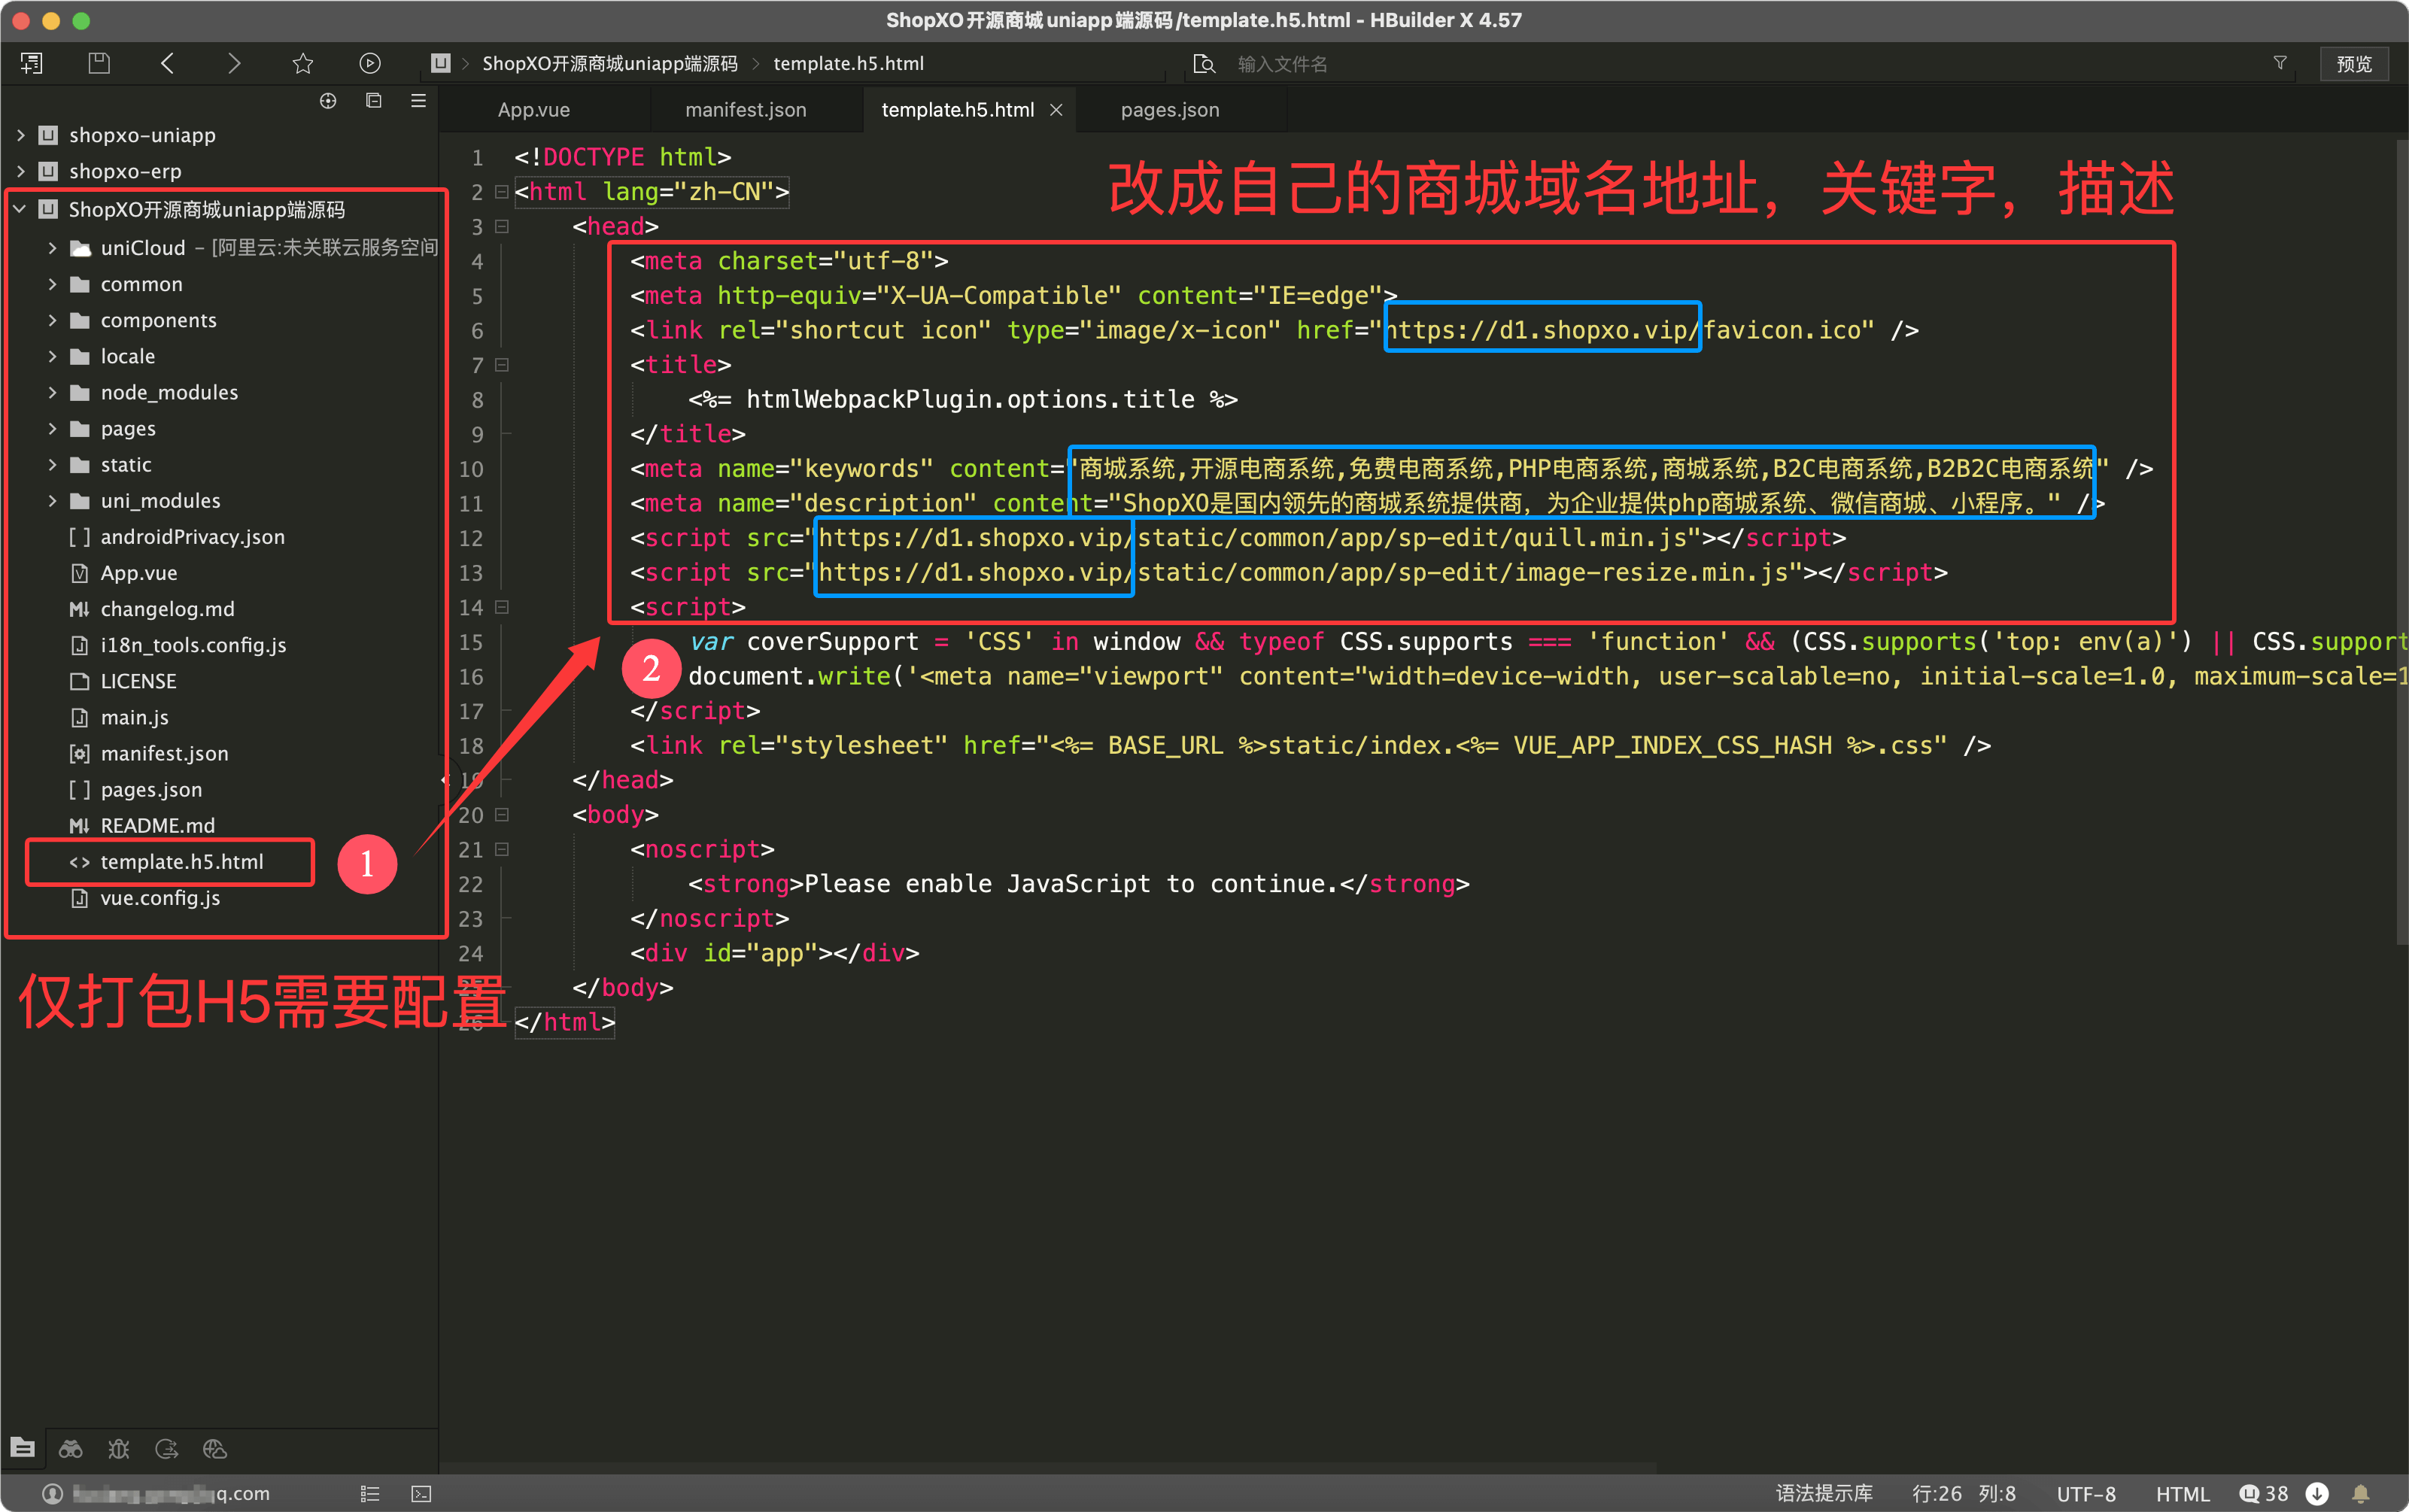Click the UTF-8 encoding selector
The height and width of the screenshot is (1512, 2409).
click(x=2085, y=1493)
